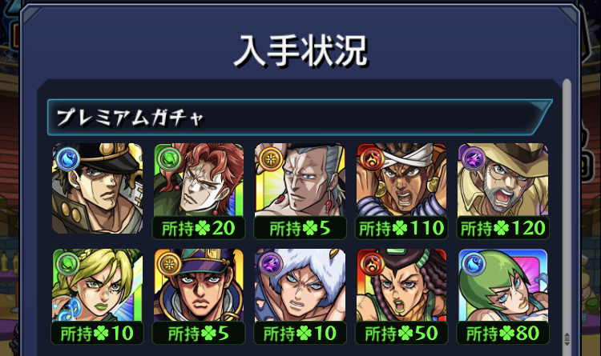Screen dimensions: 601x356
Task: Click the yellow light element icon on Polnareff
Action: coord(271,158)
